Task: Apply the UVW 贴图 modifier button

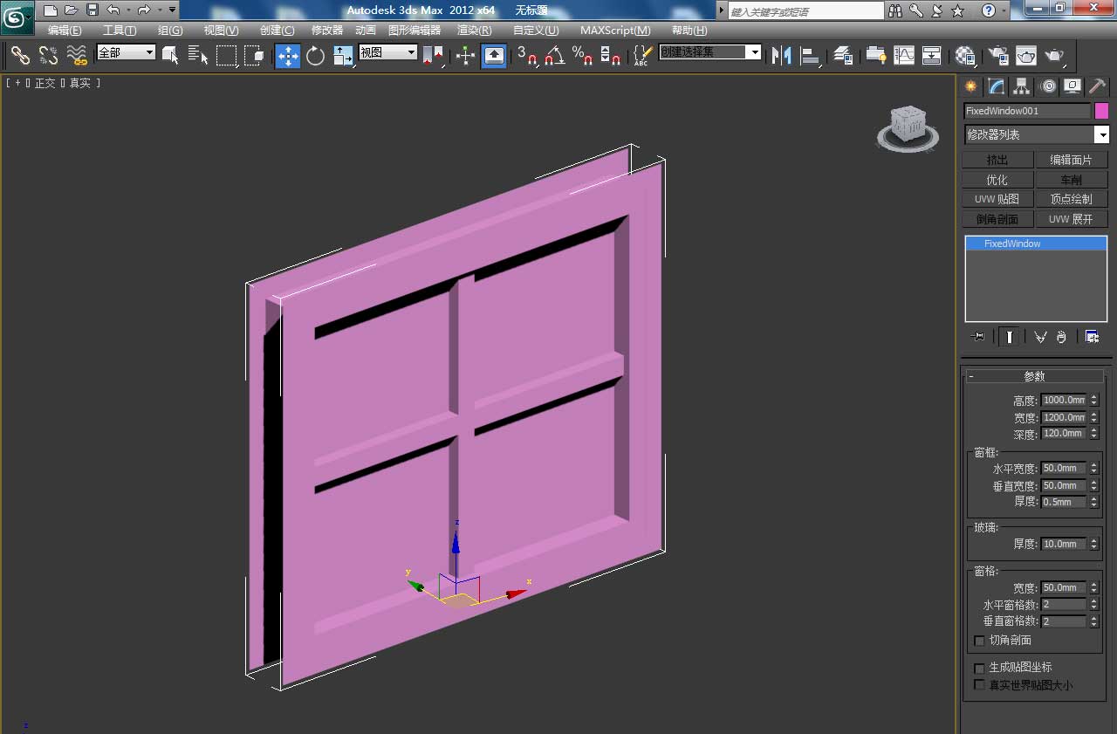Action: pos(997,199)
